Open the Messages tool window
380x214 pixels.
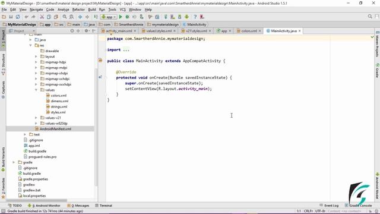pos(78,206)
